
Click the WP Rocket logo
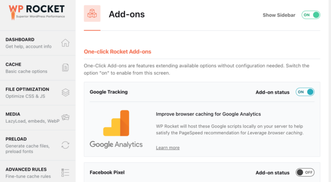37,12
